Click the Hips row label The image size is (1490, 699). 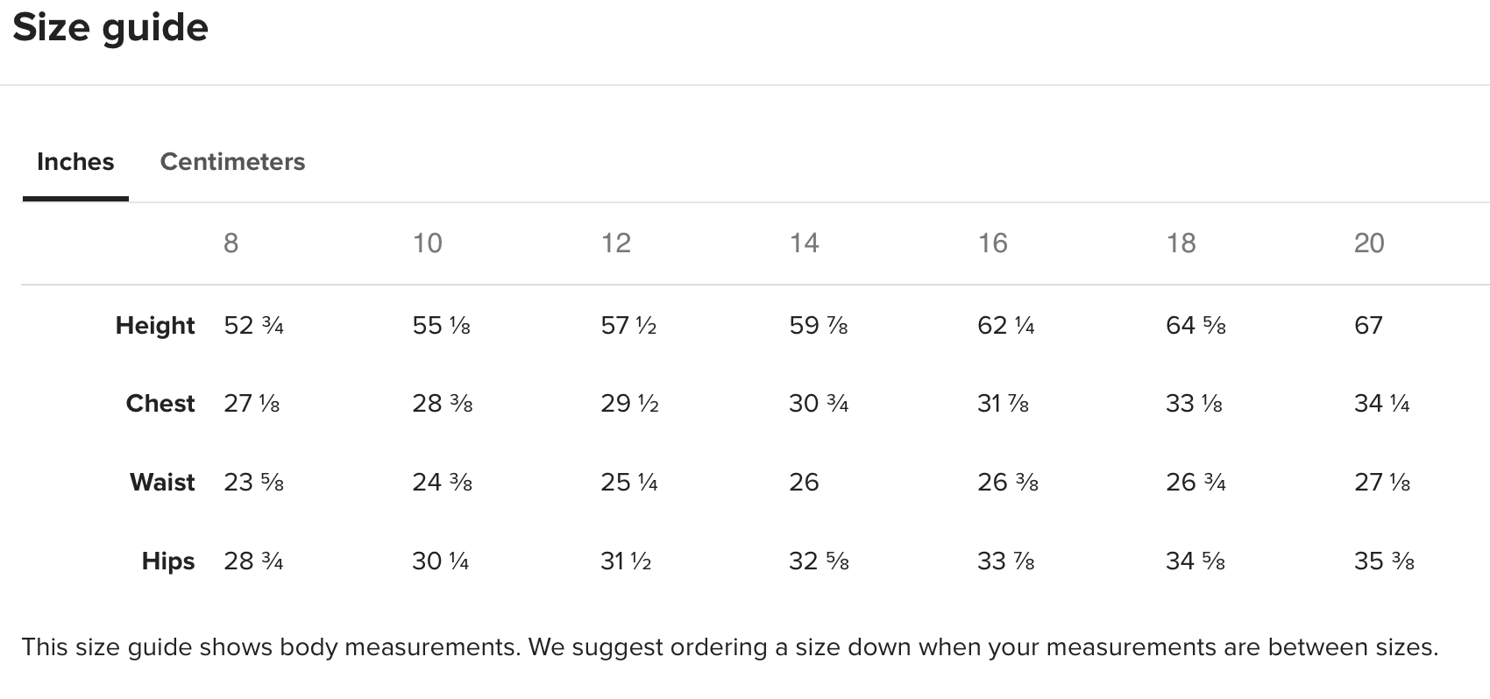[168, 561]
